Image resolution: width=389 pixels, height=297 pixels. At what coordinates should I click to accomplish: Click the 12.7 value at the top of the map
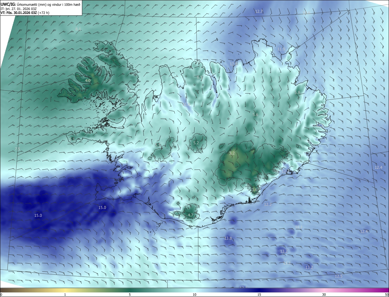click(259, 11)
